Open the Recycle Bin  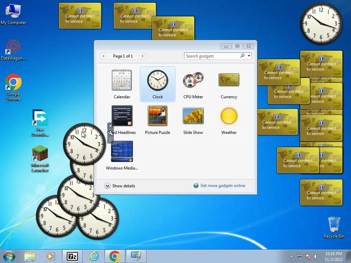click(x=334, y=227)
